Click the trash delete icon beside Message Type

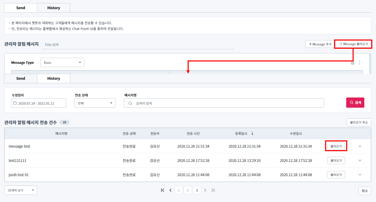353,63
